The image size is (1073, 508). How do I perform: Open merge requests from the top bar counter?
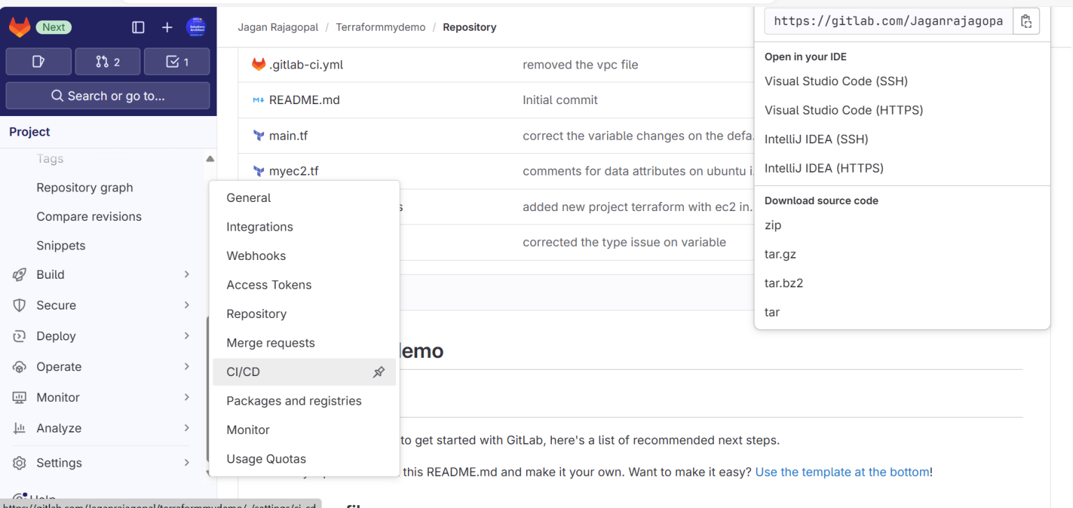tap(107, 61)
